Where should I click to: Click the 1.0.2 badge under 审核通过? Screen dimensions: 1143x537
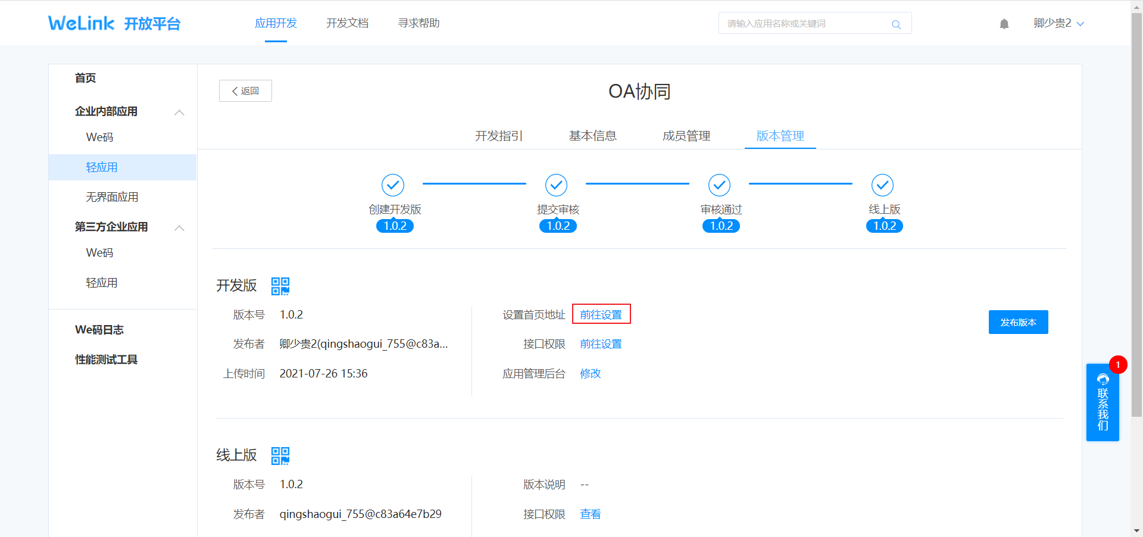click(x=721, y=226)
